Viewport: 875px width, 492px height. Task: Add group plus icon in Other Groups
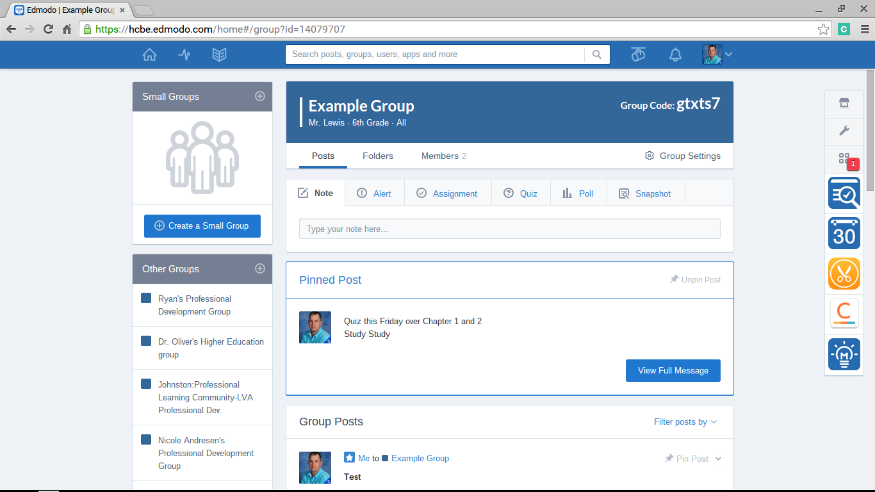click(259, 268)
